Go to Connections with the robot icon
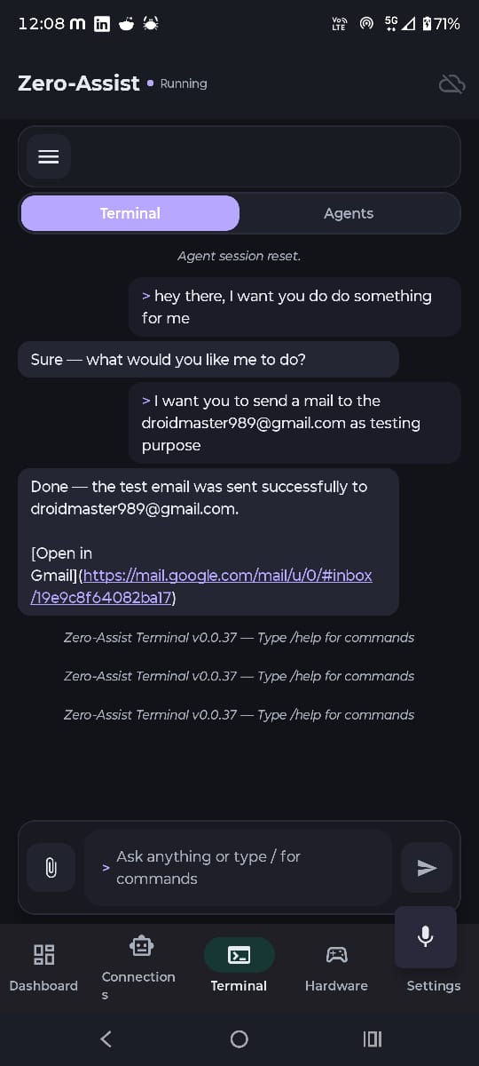479x1066 pixels. coord(141,967)
